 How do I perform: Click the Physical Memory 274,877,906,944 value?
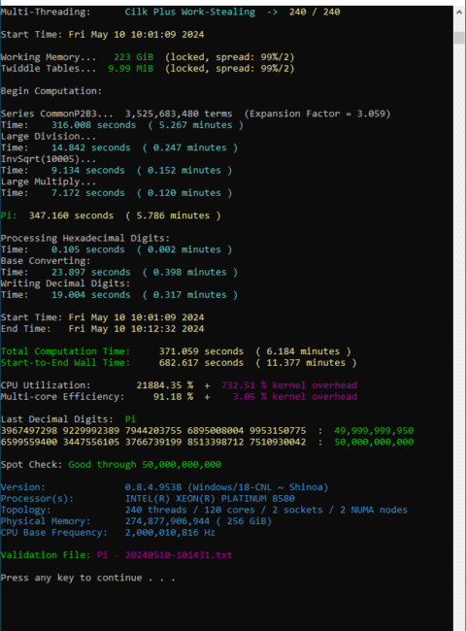click(167, 521)
